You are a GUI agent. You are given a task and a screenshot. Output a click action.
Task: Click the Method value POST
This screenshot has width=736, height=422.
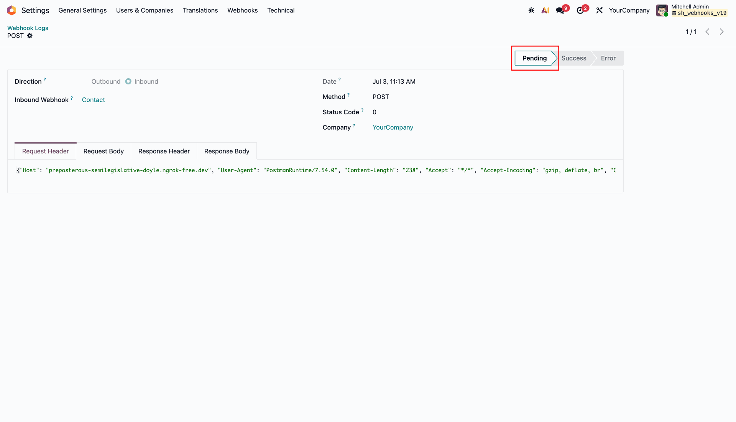click(x=381, y=97)
